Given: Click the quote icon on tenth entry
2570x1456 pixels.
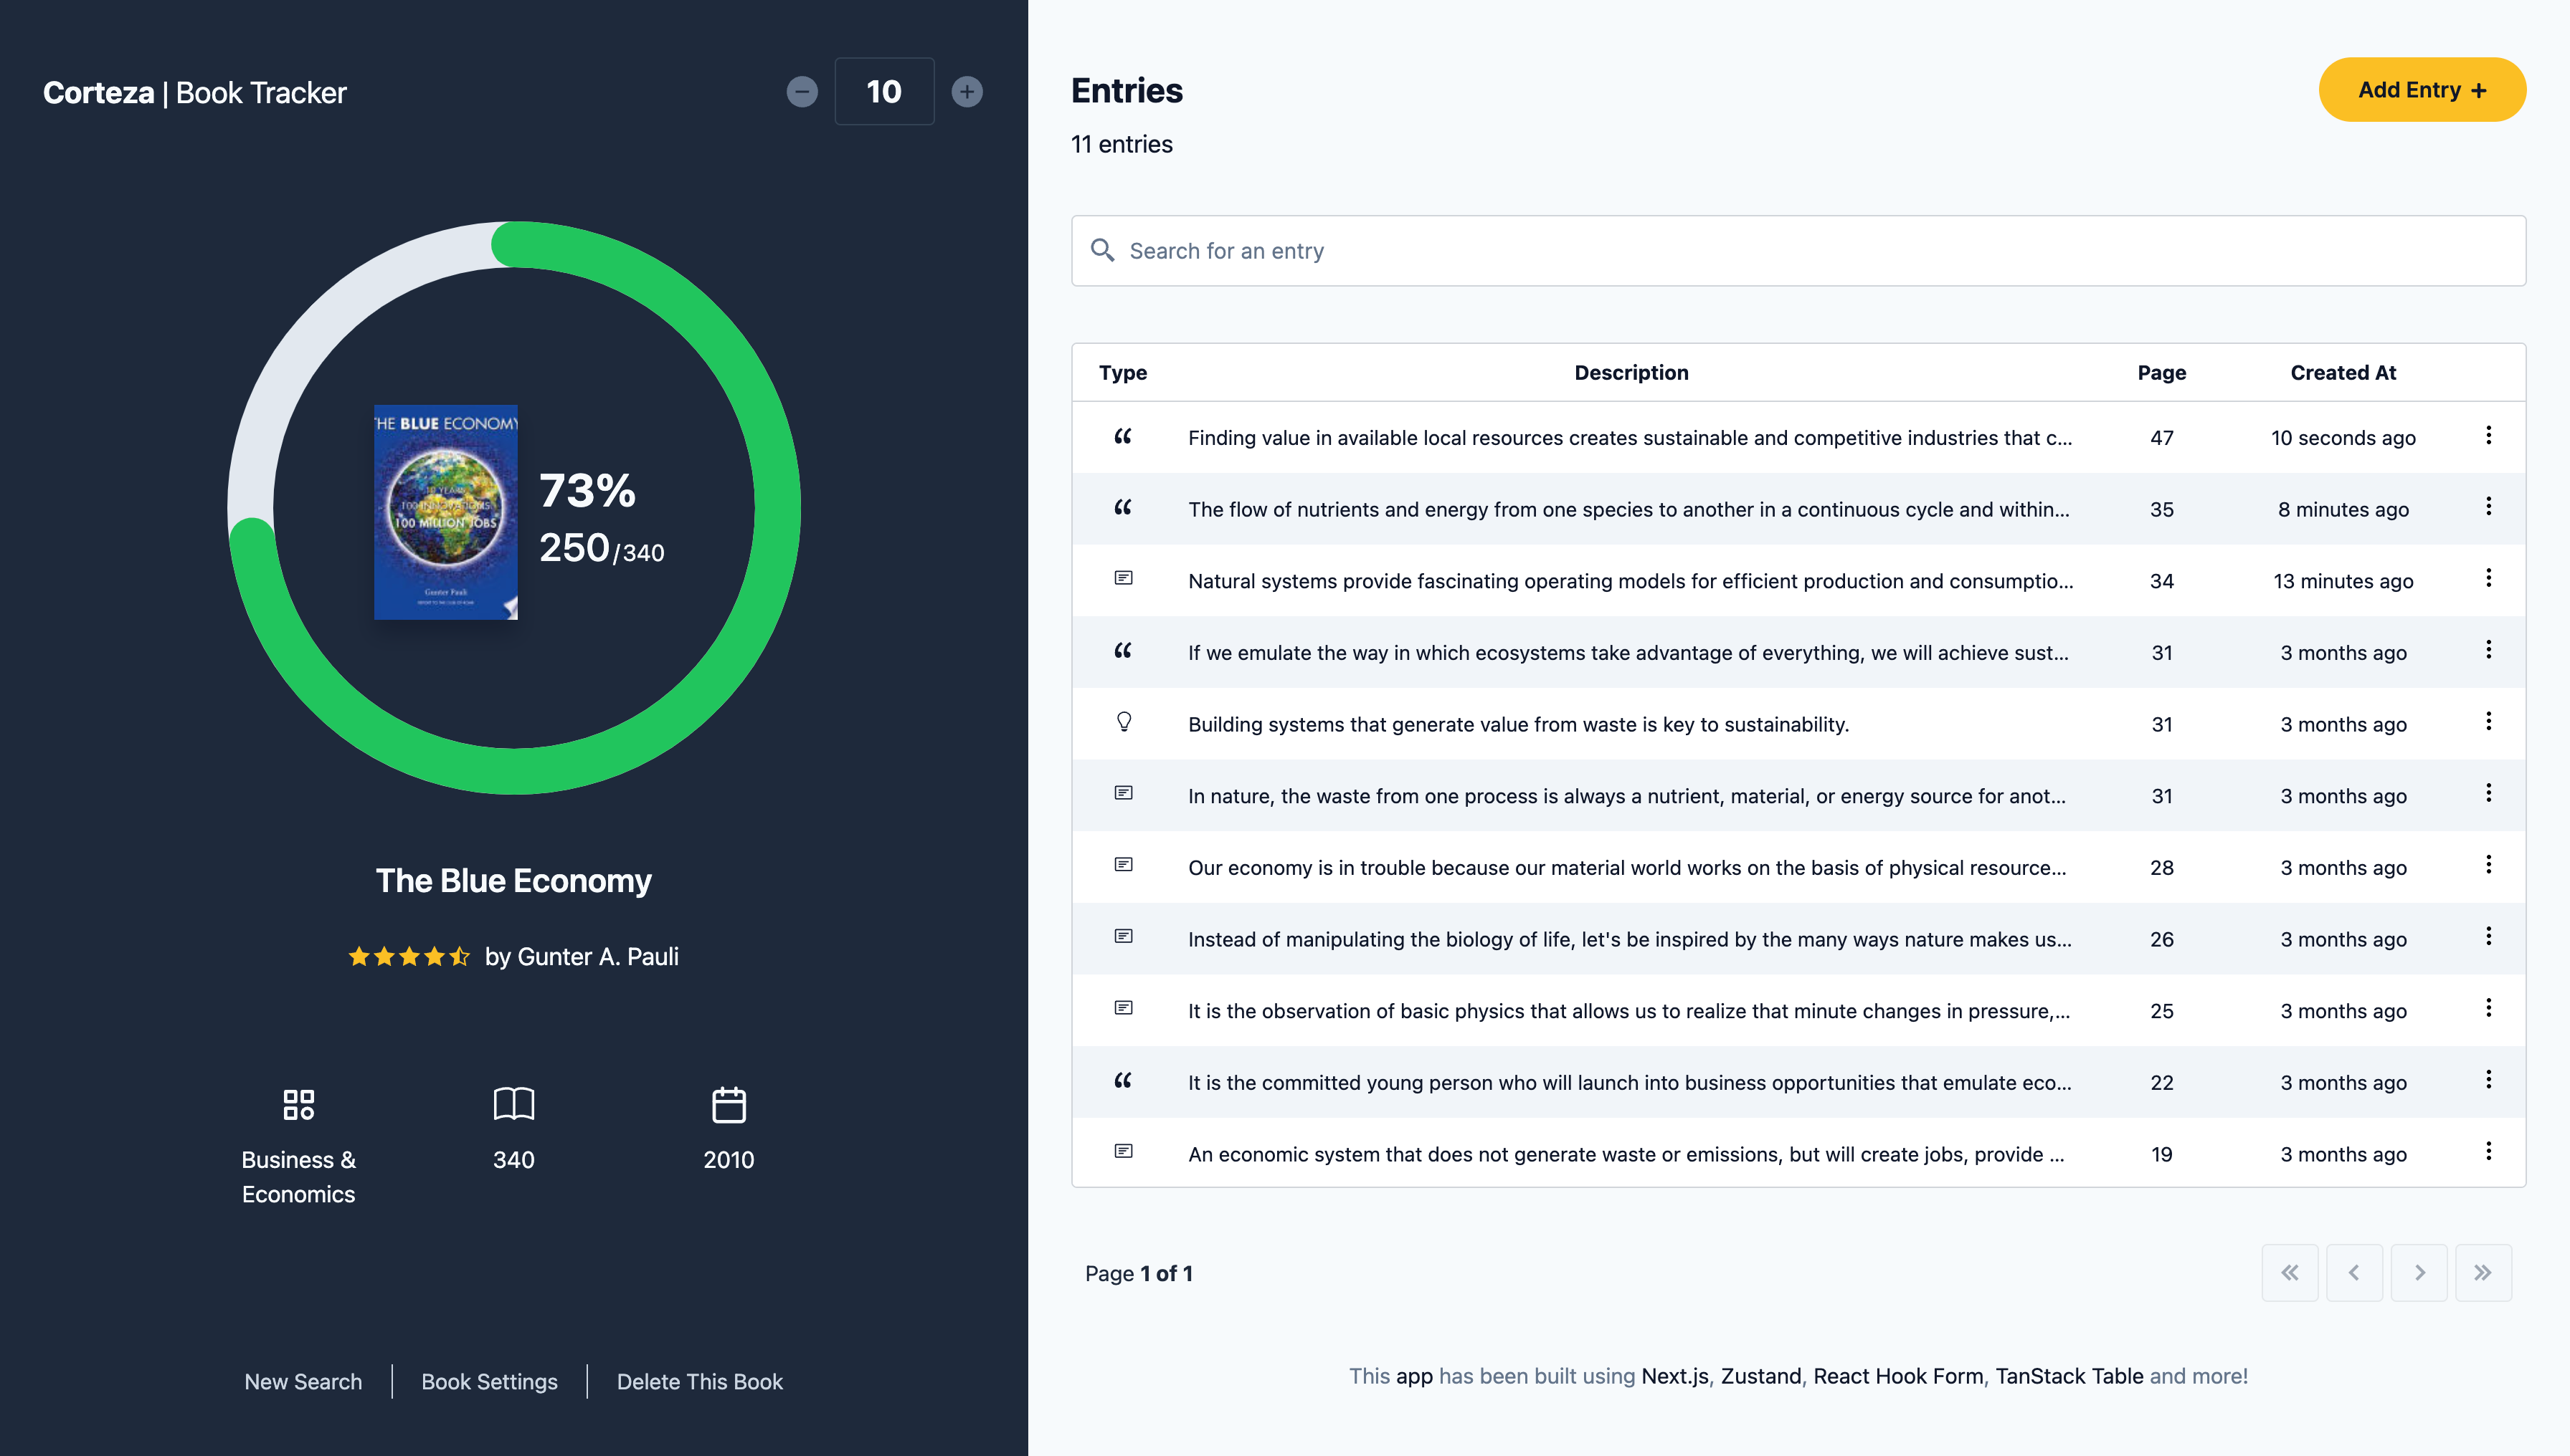Looking at the screenshot, I should click(x=1123, y=1082).
